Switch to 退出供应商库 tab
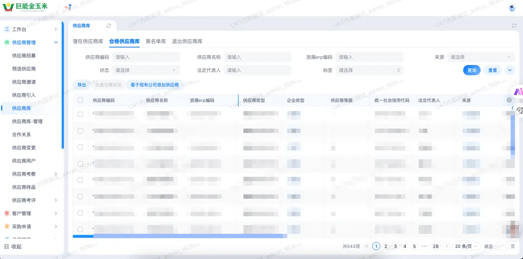This screenshot has height=259, width=523. (x=187, y=41)
